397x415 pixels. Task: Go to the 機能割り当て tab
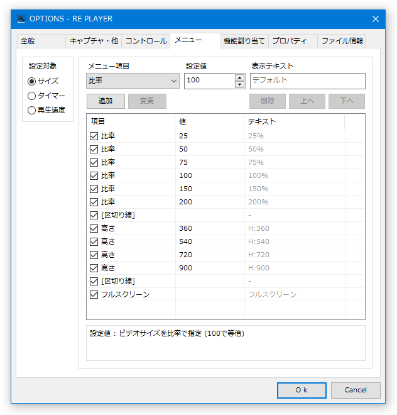pyautogui.click(x=244, y=41)
